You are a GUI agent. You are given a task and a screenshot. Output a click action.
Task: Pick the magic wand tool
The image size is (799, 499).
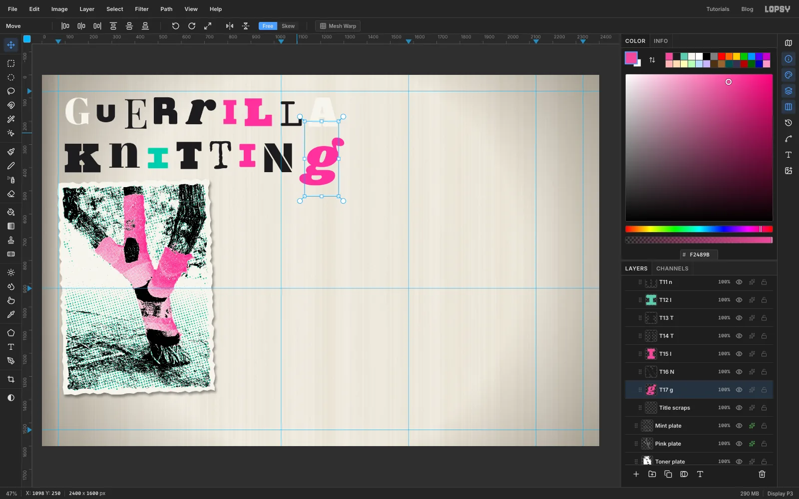(x=11, y=119)
